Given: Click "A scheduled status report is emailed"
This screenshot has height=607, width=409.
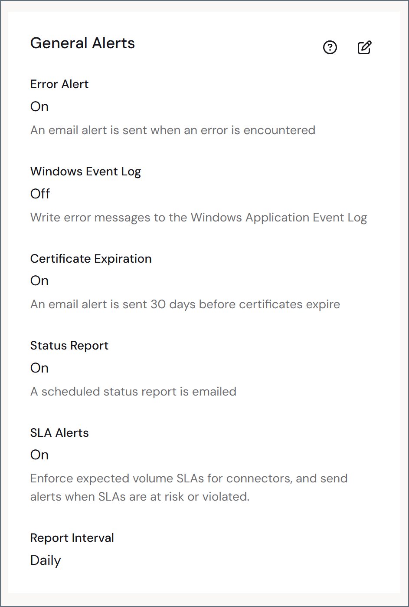Looking at the screenshot, I should [x=133, y=392].
